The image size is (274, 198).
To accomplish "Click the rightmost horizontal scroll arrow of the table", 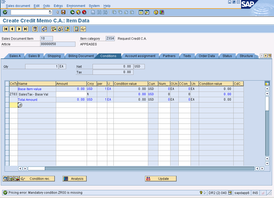I will point(262,168).
